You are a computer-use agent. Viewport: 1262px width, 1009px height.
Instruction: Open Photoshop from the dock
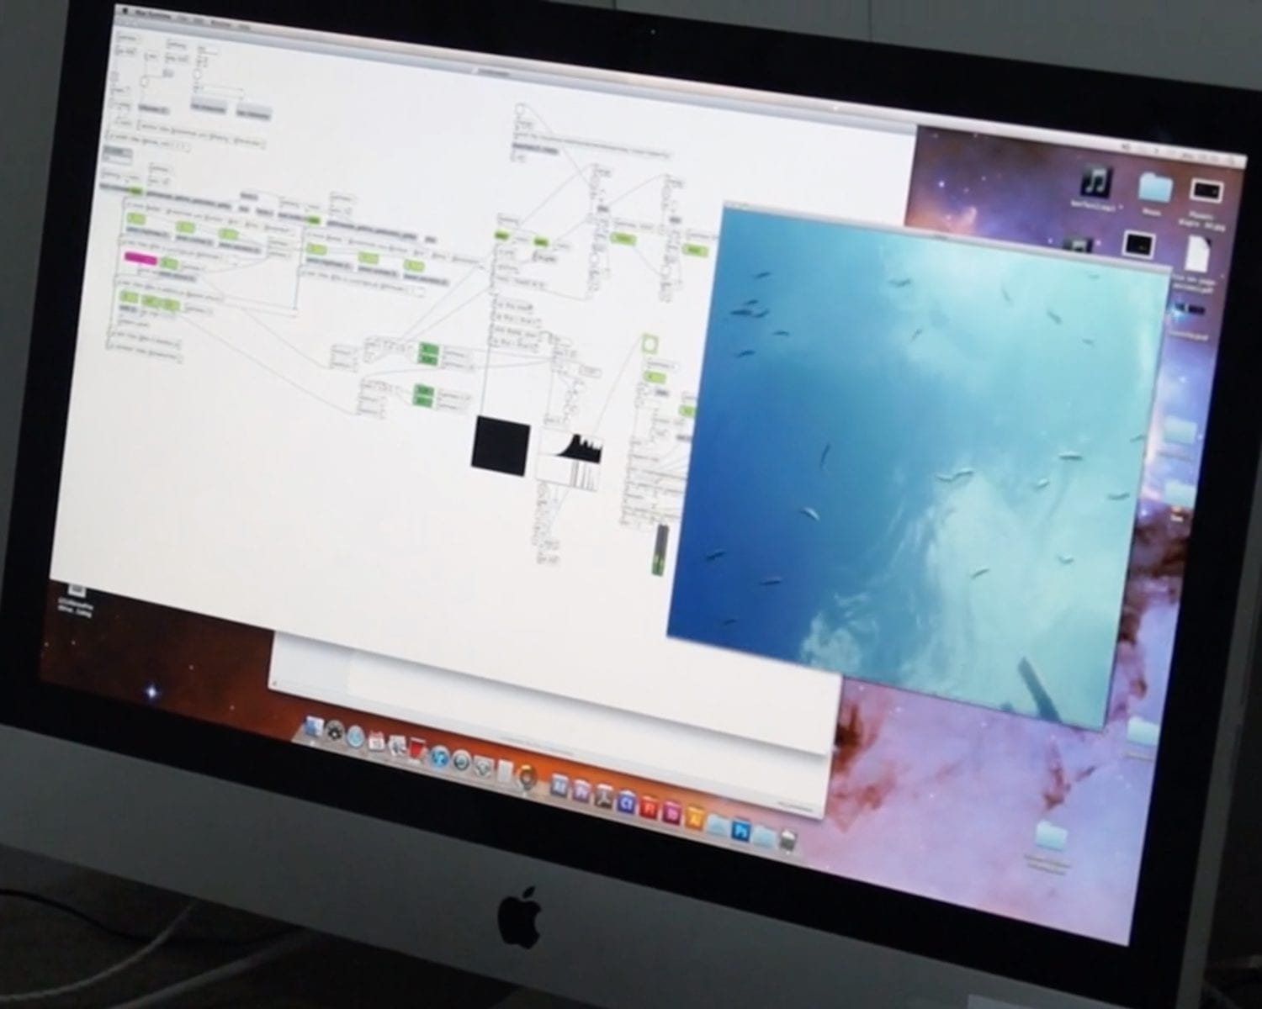coord(740,830)
